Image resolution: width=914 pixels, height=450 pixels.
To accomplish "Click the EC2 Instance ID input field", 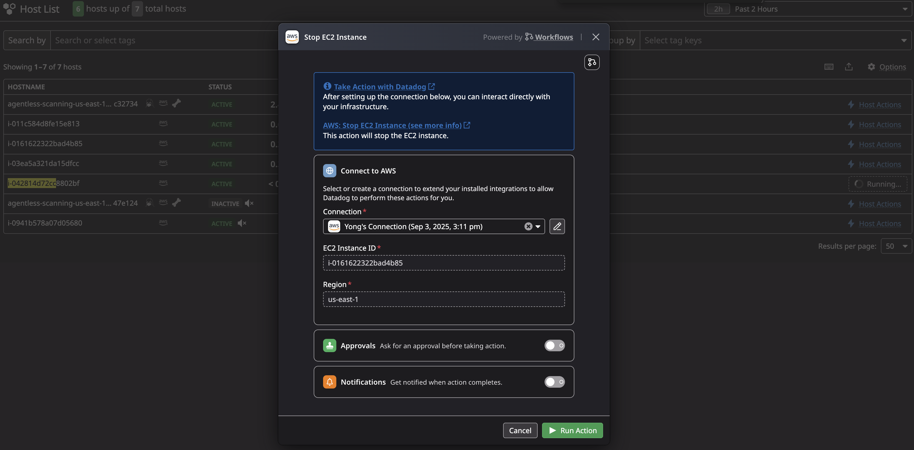I will tap(443, 263).
